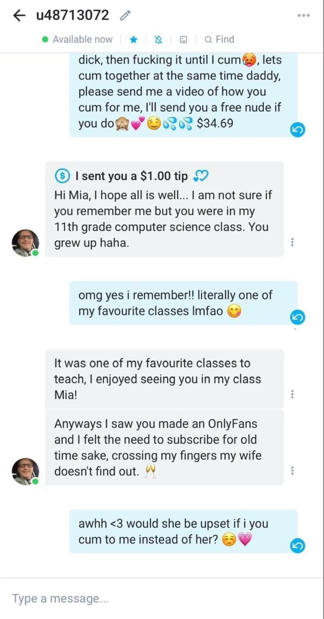Edit the u48713072 name with pencil icon
The height and width of the screenshot is (619, 324).
pyautogui.click(x=125, y=16)
